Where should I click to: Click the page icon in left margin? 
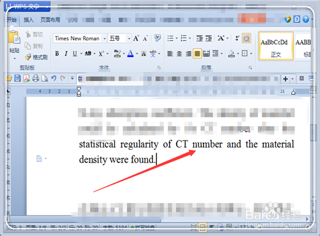39,159
